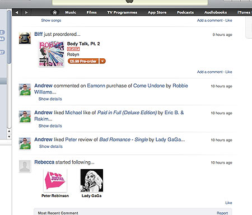Go forward with the right arrow button
The image size is (252, 215).
26,12
